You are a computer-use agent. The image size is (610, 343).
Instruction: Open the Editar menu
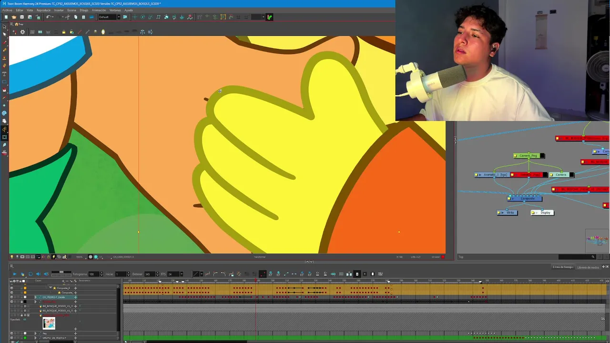[20, 10]
